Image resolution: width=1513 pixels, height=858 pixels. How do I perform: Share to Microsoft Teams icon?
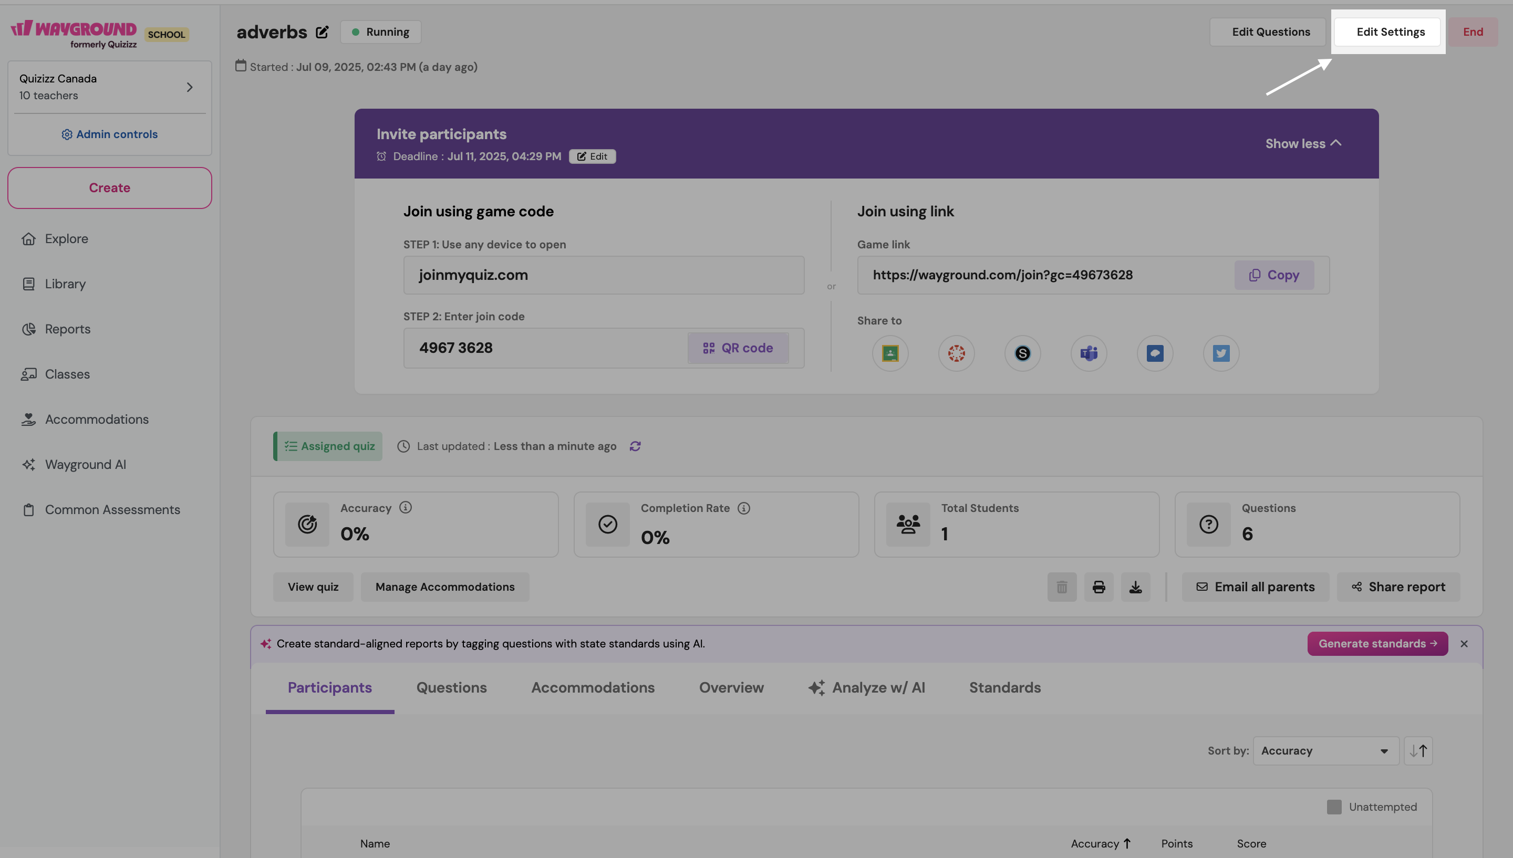point(1088,353)
